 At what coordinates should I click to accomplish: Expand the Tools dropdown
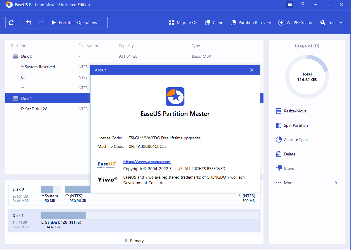[331, 23]
